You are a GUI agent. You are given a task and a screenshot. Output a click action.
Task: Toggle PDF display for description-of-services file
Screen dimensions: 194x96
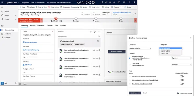(x=182, y=76)
